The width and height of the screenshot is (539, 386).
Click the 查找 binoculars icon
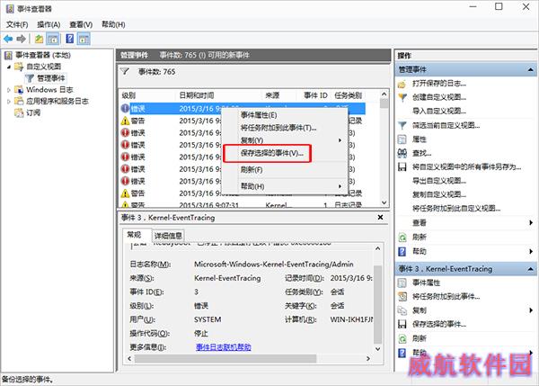(x=402, y=153)
